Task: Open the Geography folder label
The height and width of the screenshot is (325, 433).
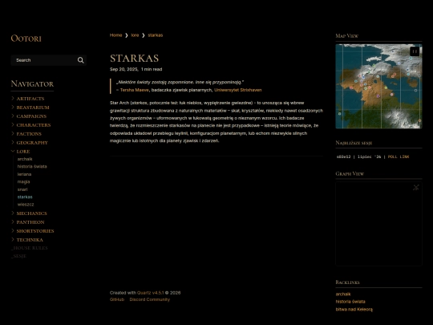Action: [x=32, y=143]
